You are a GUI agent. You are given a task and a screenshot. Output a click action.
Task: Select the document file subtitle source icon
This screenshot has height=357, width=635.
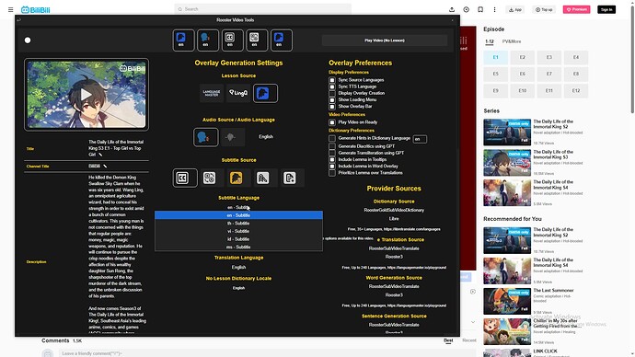click(290, 178)
